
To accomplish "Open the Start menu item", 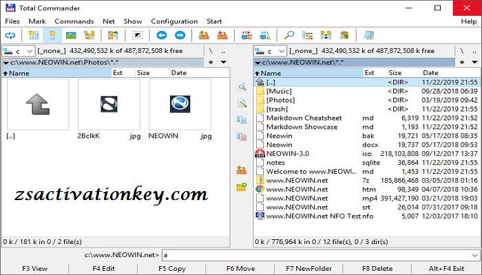I will pyautogui.click(x=214, y=21).
